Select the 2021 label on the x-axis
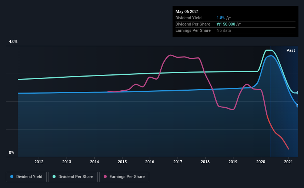304x188 pixels. pos(288,162)
